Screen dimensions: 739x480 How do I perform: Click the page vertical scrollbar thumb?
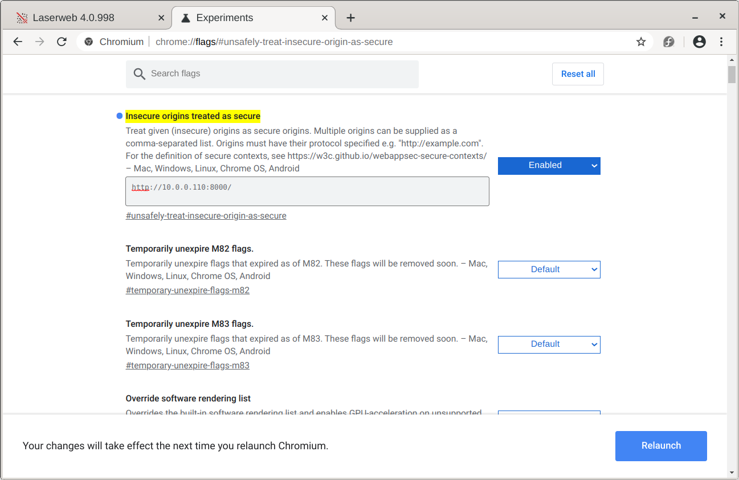[x=732, y=75]
